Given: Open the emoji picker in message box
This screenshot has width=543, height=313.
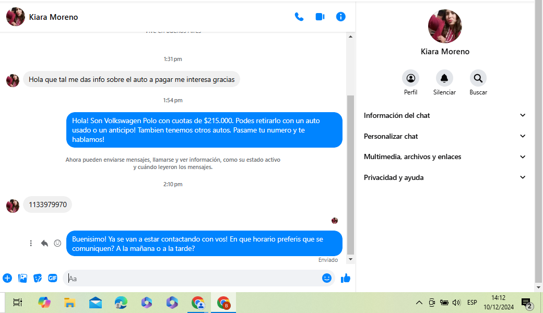Looking at the screenshot, I should coord(327,278).
